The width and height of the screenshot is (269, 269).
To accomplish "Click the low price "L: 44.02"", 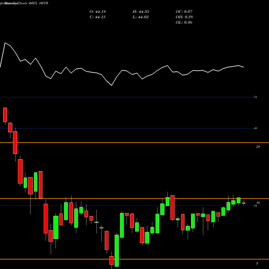I will (140, 17).
